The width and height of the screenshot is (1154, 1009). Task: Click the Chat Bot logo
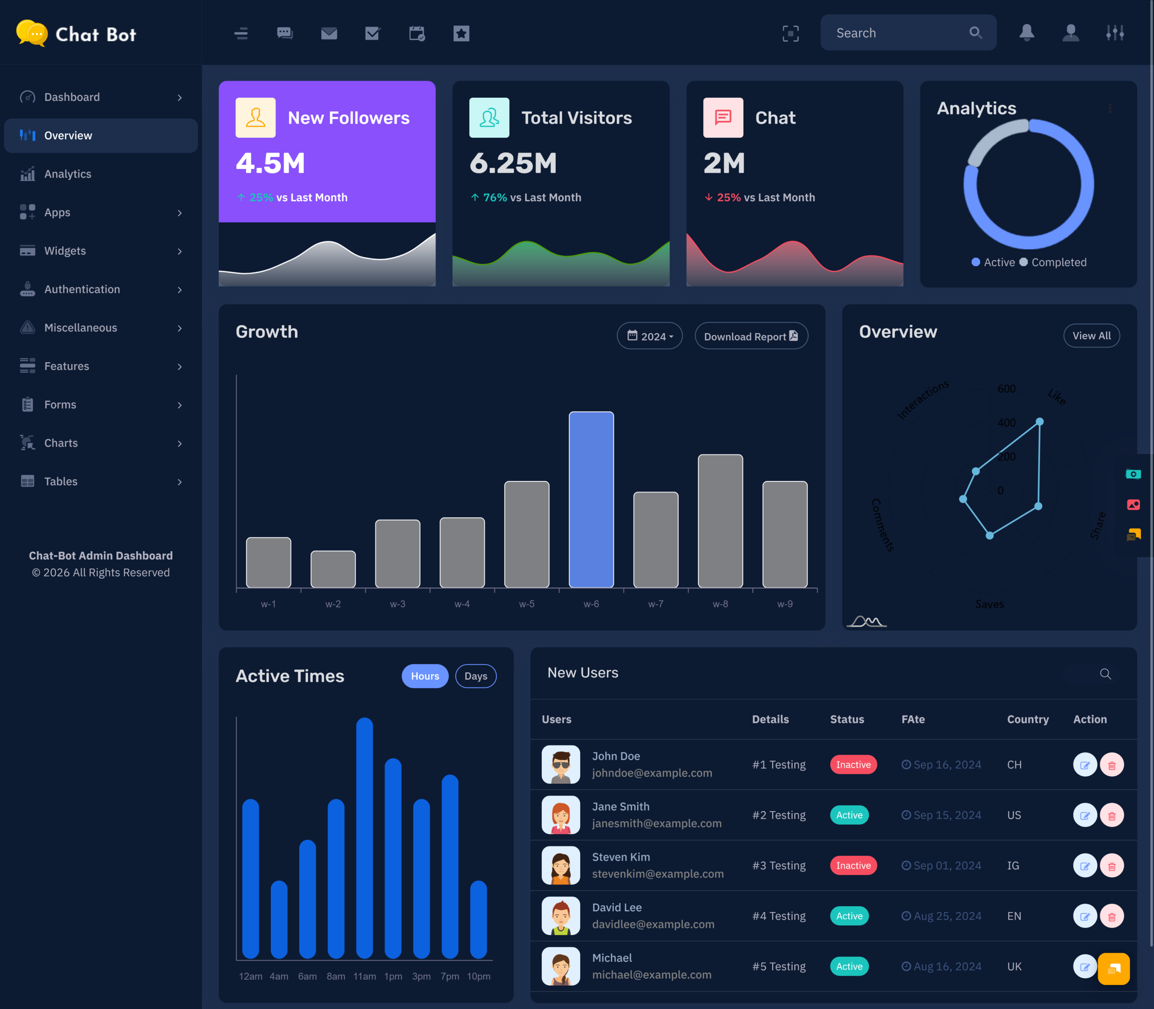[76, 34]
